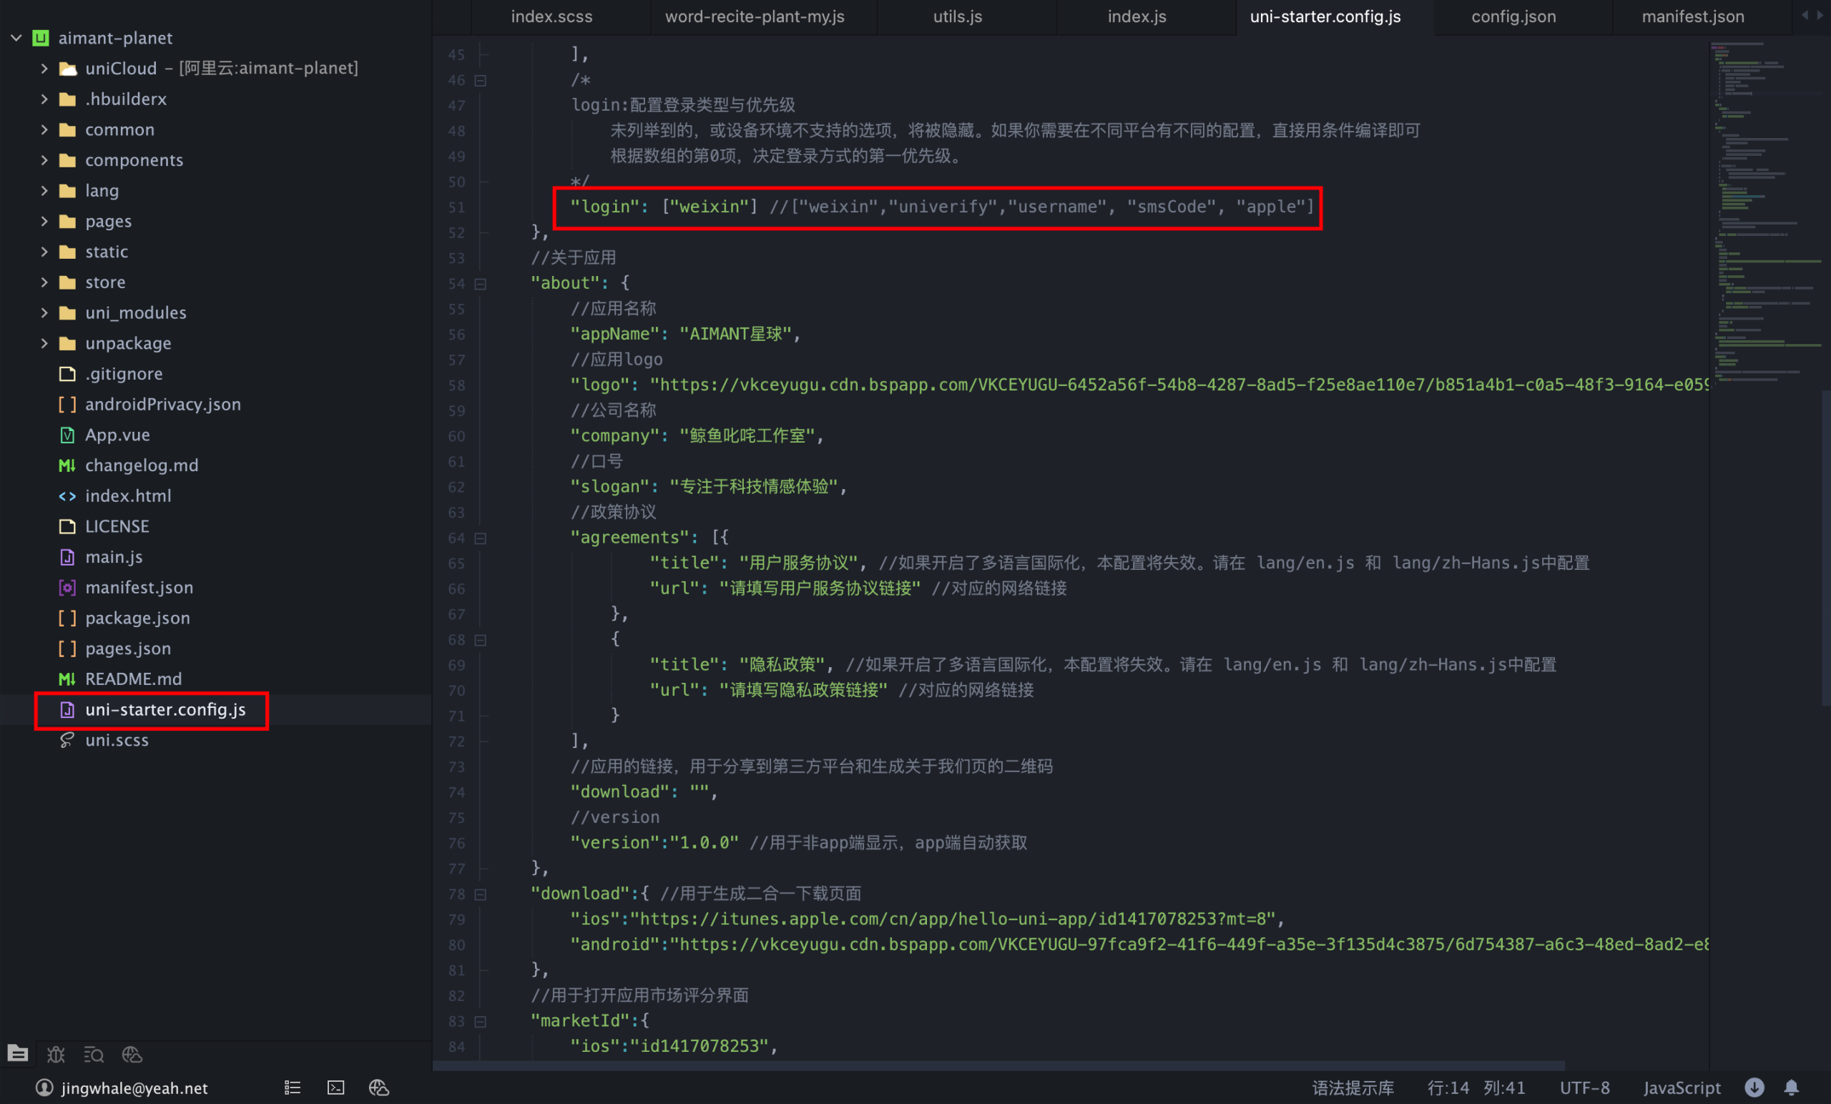The height and width of the screenshot is (1104, 1831).
Task: Expand the store folder
Action: [x=44, y=282]
